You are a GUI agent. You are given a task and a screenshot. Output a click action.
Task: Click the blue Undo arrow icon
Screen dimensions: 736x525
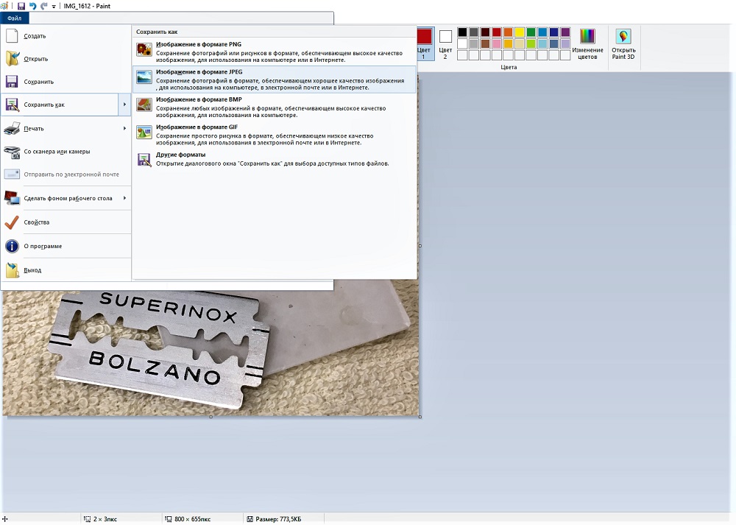coord(33,6)
